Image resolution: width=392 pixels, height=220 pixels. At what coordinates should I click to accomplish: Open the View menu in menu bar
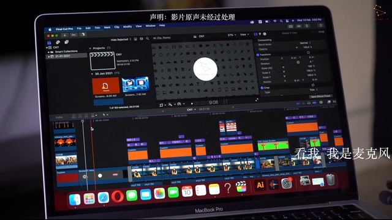(139, 26)
